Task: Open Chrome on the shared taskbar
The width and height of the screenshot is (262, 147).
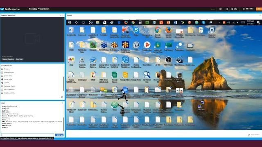Action: [x=133, y=22]
